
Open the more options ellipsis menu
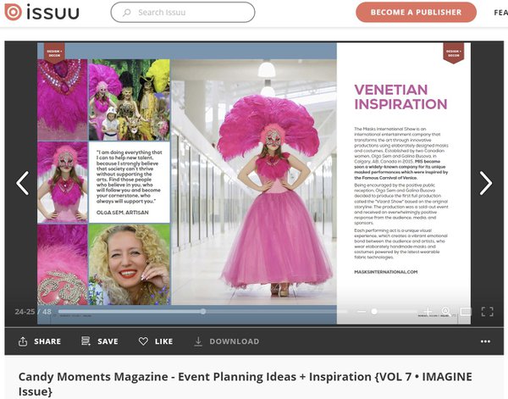click(x=485, y=341)
